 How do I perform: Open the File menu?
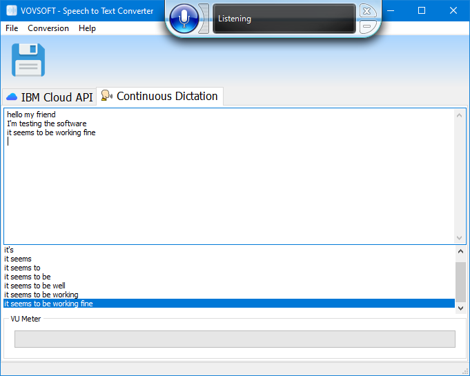point(12,28)
